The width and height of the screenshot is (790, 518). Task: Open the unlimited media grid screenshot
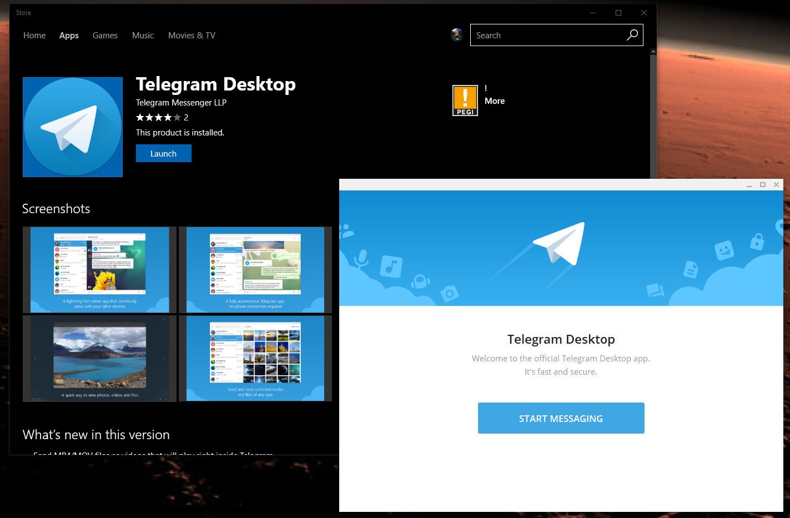pos(255,359)
